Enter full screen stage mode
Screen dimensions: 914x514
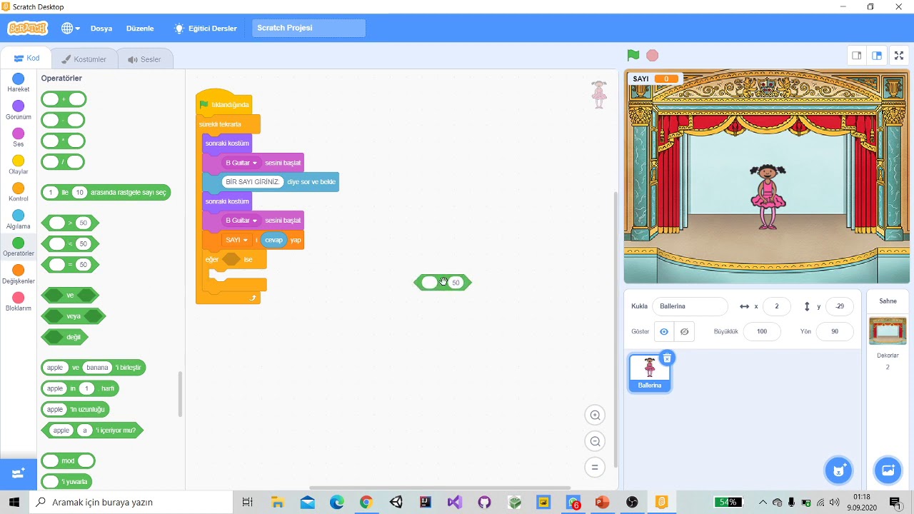900,56
